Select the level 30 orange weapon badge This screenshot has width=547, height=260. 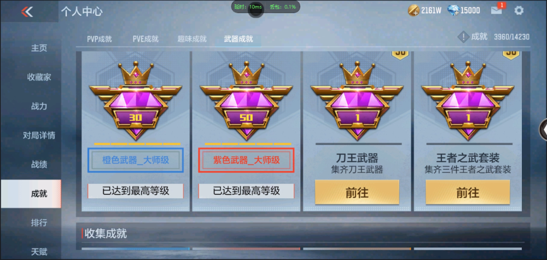(135, 101)
